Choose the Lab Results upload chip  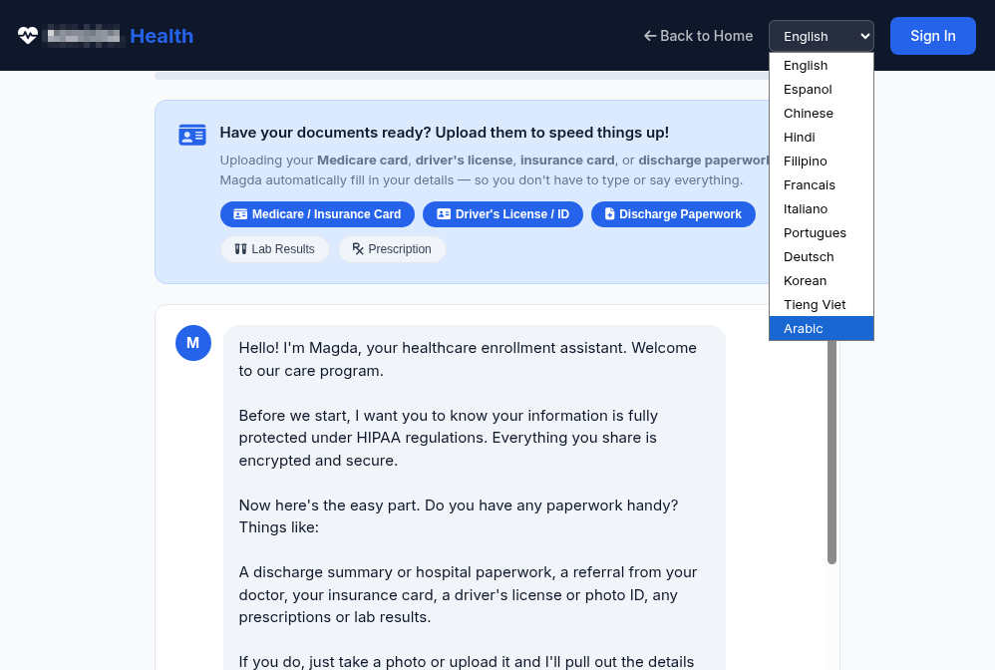pyautogui.click(x=274, y=249)
